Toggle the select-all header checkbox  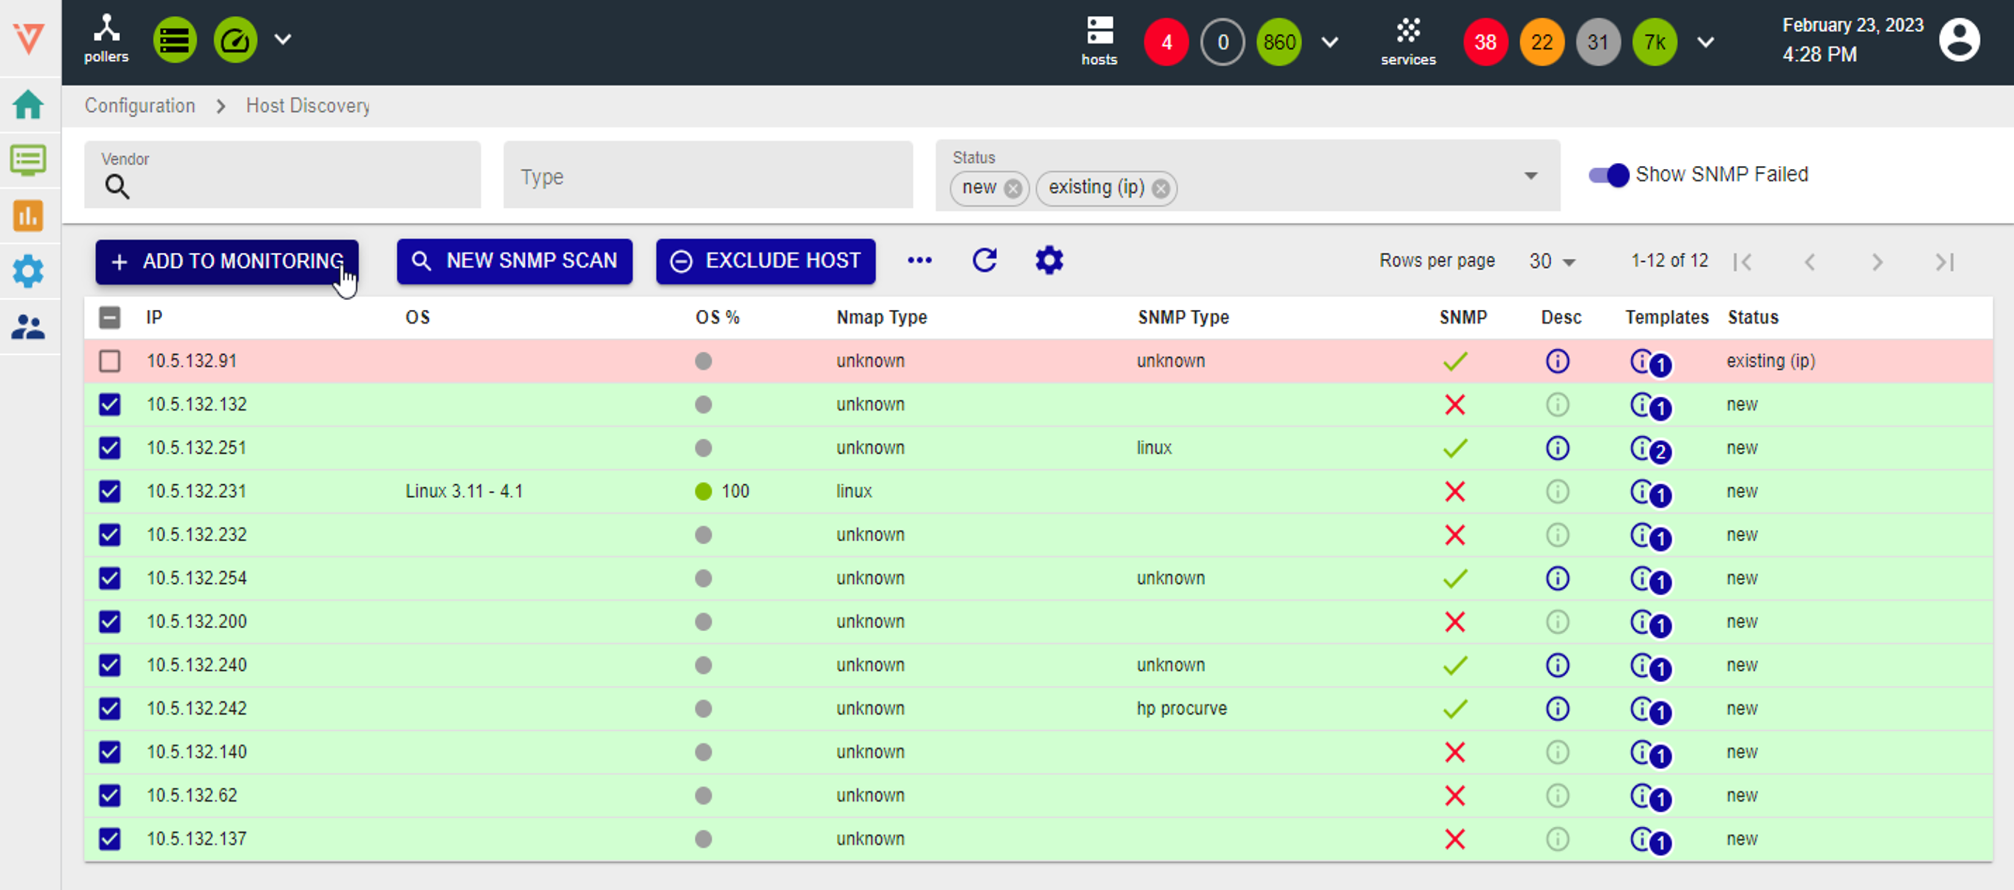[111, 318]
